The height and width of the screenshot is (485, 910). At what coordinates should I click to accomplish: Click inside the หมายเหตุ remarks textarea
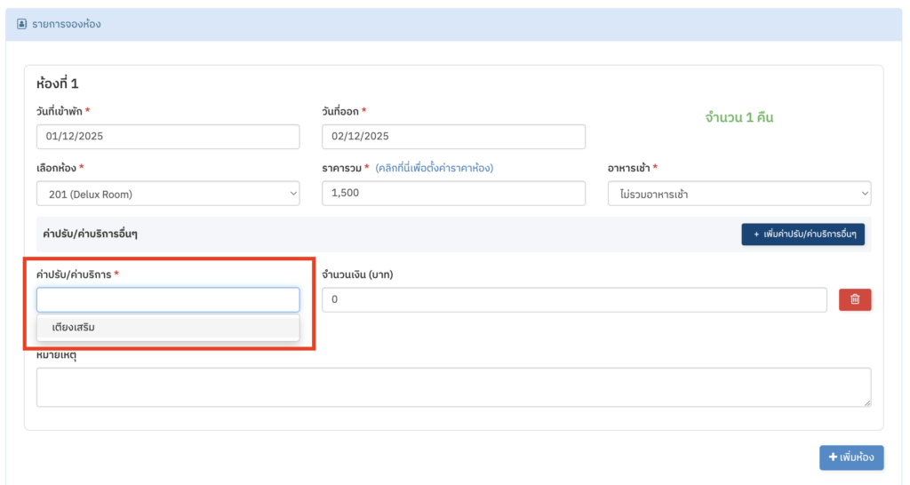tap(453, 387)
